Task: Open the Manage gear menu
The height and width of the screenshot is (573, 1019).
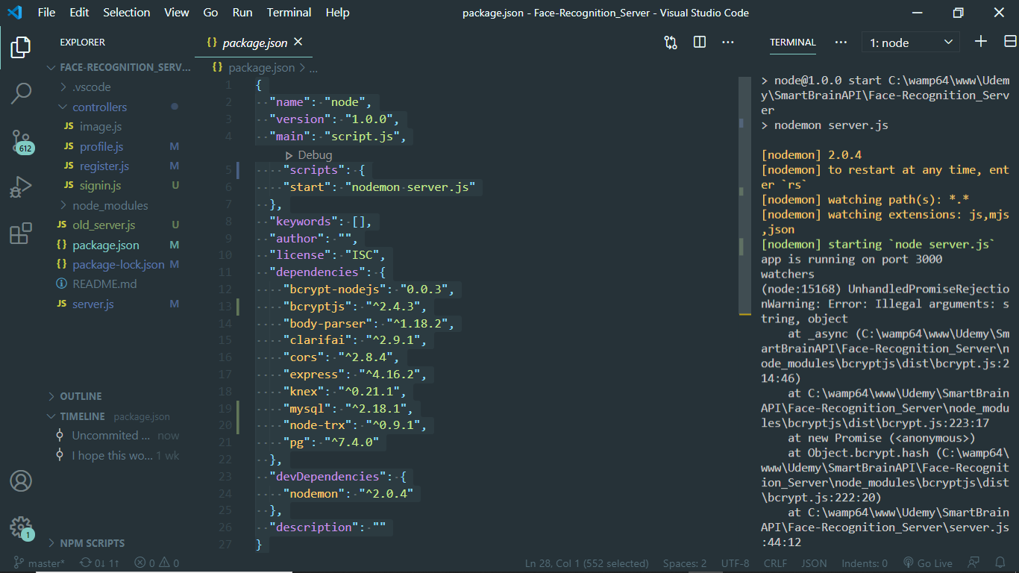Action: [x=20, y=527]
